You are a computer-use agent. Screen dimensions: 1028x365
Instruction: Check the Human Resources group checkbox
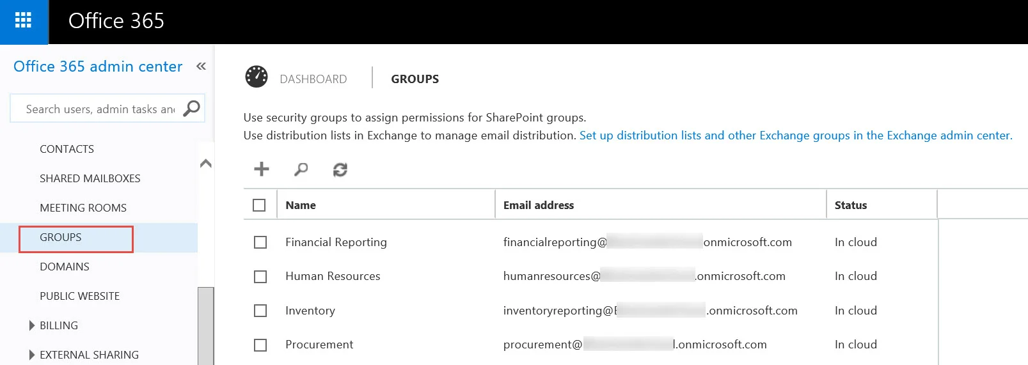tap(260, 277)
